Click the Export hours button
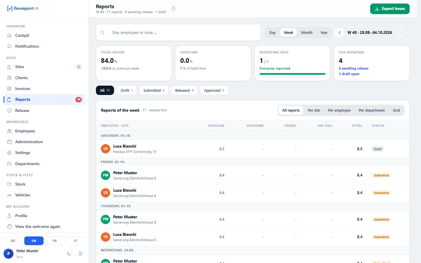This screenshot has height=263, width=421. point(390,9)
